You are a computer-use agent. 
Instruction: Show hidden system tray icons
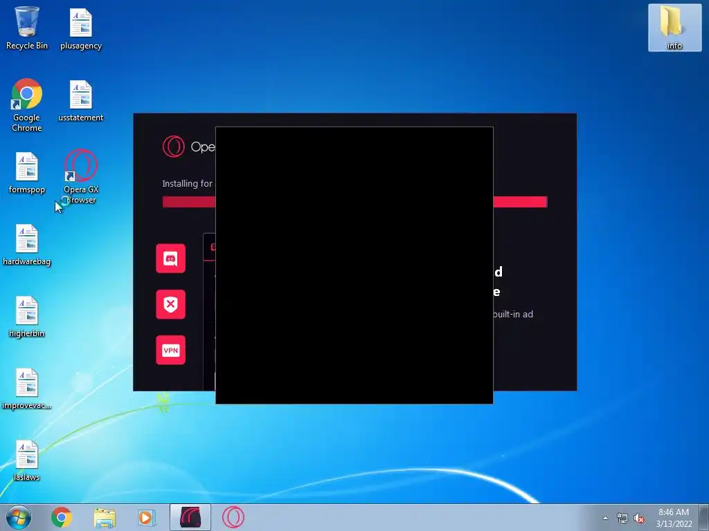pos(605,518)
